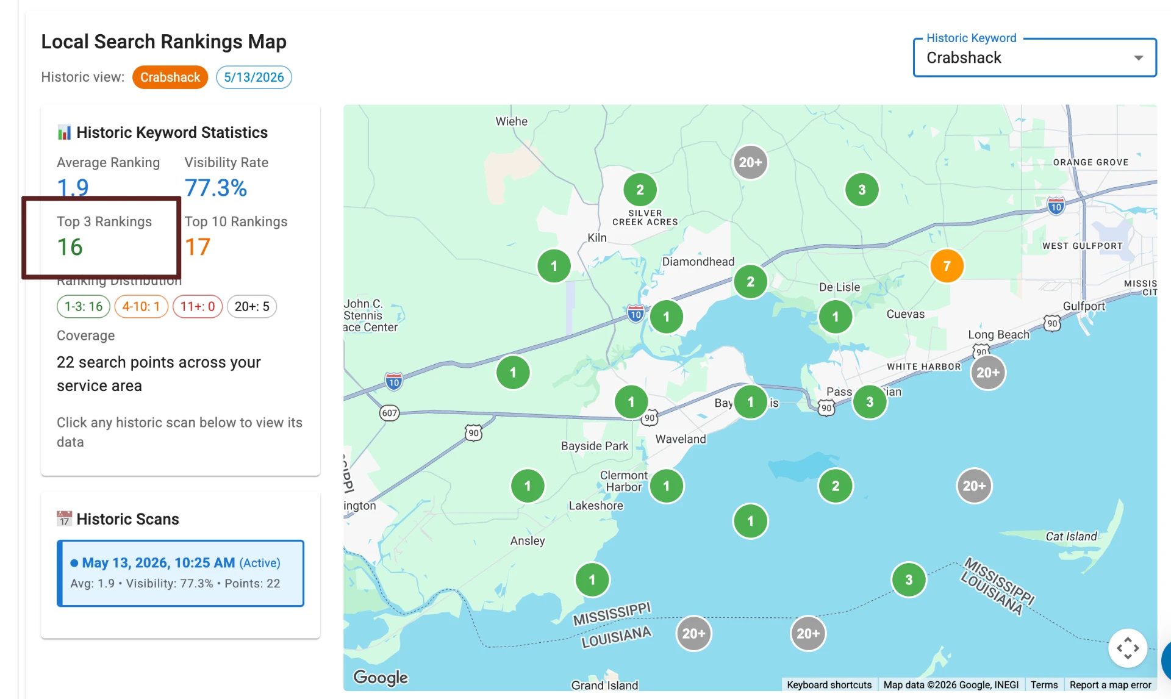
Task: Click the rank 3 marker below Orange Grove
Action: pyautogui.click(x=862, y=190)
